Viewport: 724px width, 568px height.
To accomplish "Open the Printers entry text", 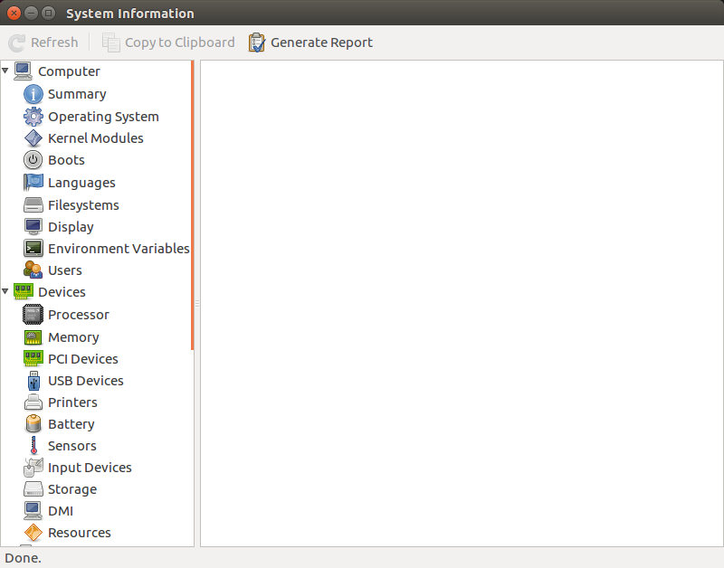I will [72, 402].
